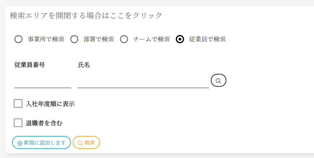Select the 事業所で検索 radio circle

(18, 39)
